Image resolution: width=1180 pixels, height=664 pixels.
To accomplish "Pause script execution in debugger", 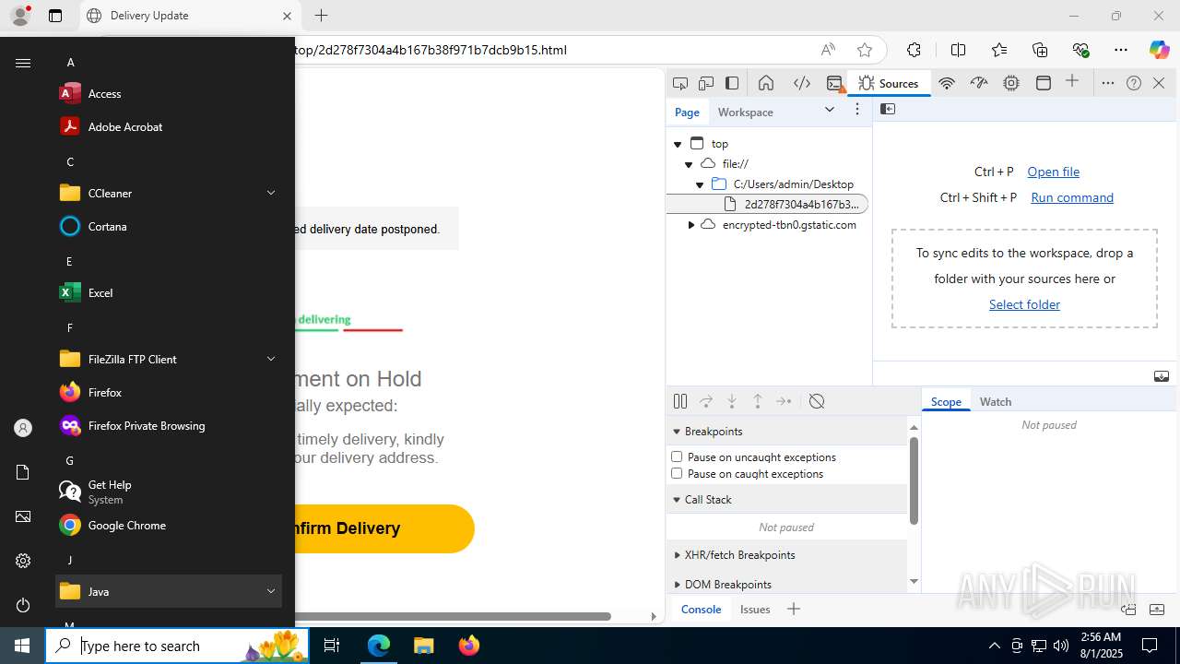I will tap(680, 401).
